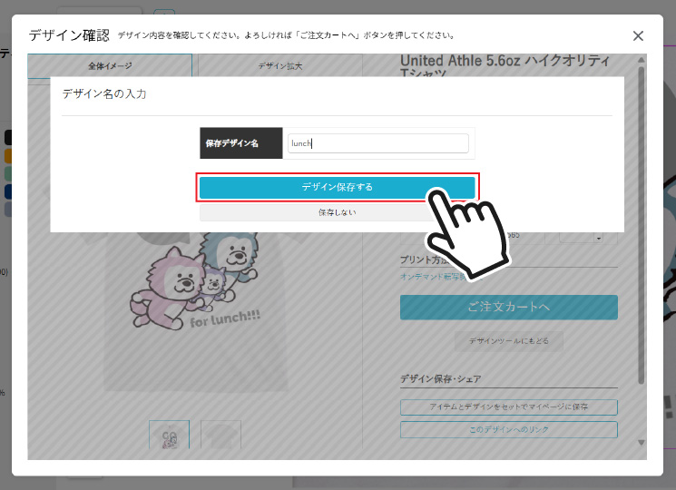Click the 保存デザイン名 text field
Viewport: 676px width, 490px height.
(x=377, y=143)
